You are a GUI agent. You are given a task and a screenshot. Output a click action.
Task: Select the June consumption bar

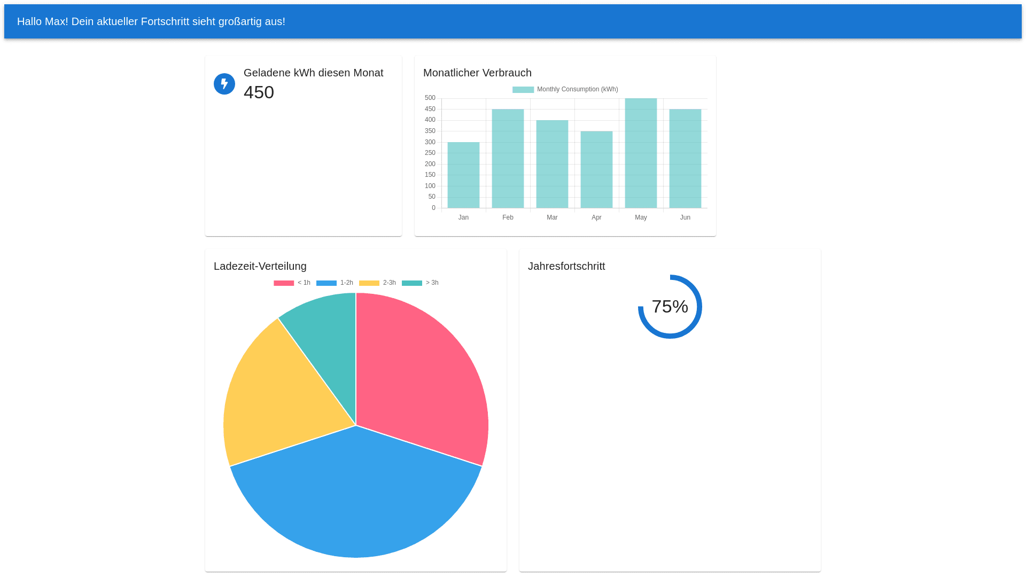pos(685,159)
